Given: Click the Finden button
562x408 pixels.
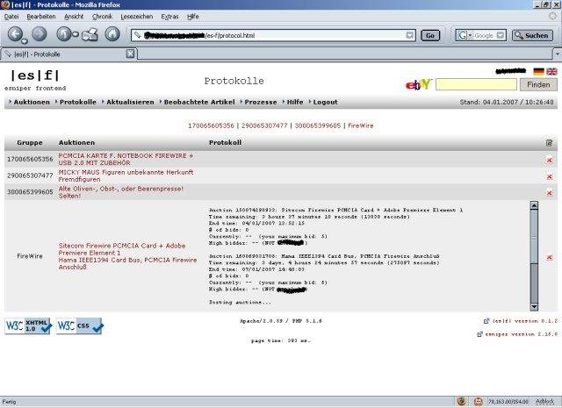Looking at the screenshot, I should point(538,84).
